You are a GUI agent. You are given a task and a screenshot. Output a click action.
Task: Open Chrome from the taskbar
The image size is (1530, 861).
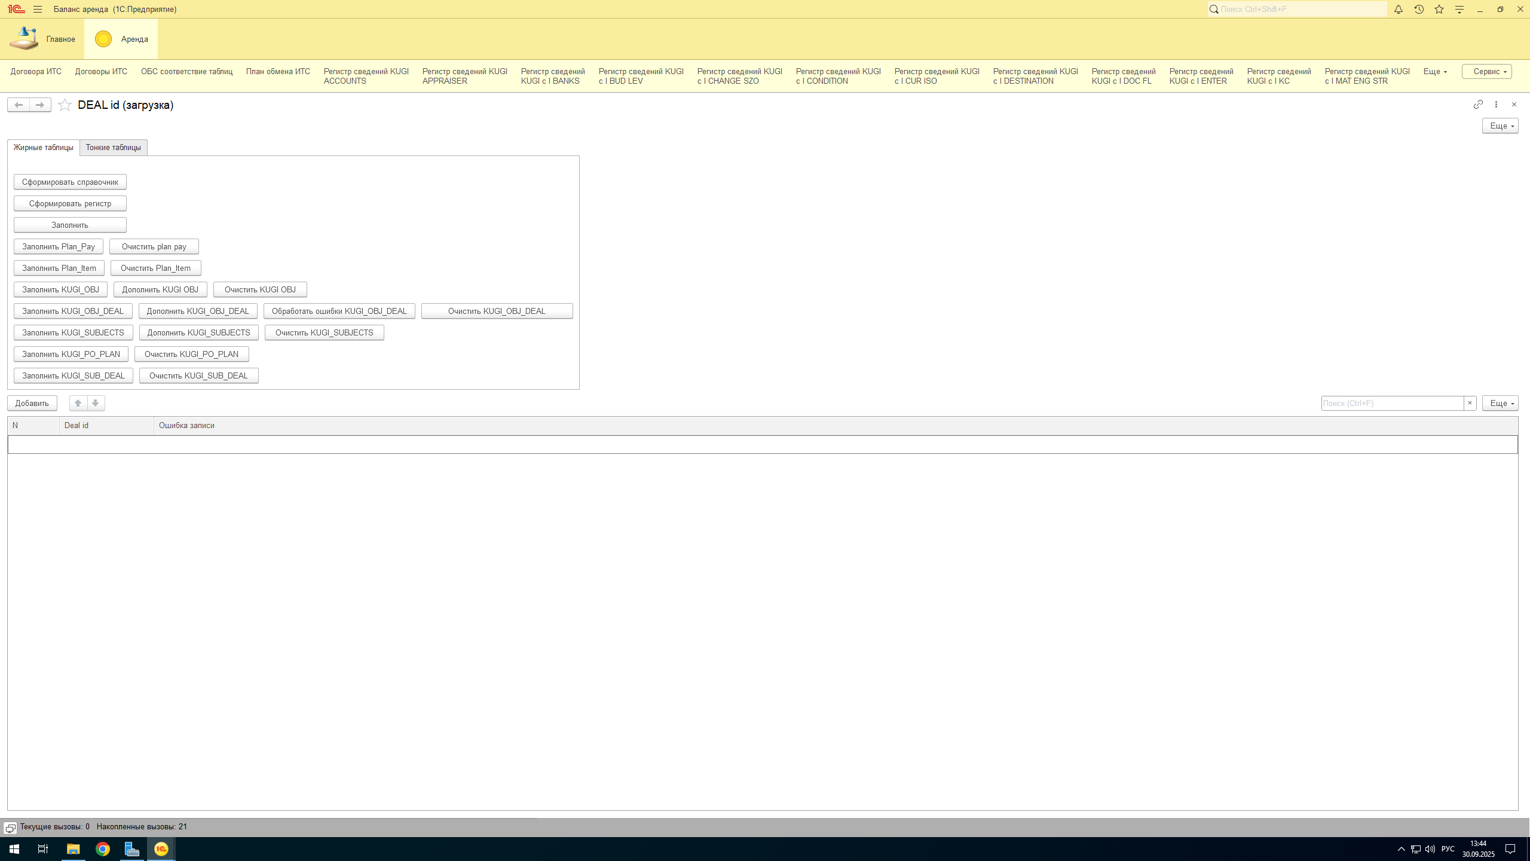pyautogui.click(x=103, y=849)
